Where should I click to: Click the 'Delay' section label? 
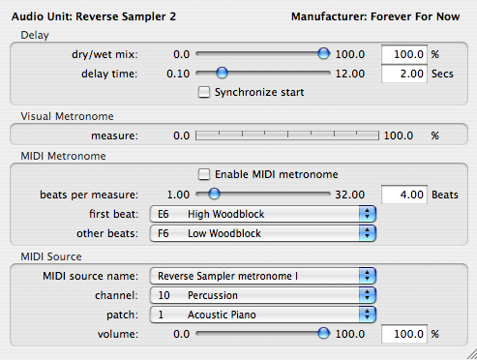click(x=35, y=35)
